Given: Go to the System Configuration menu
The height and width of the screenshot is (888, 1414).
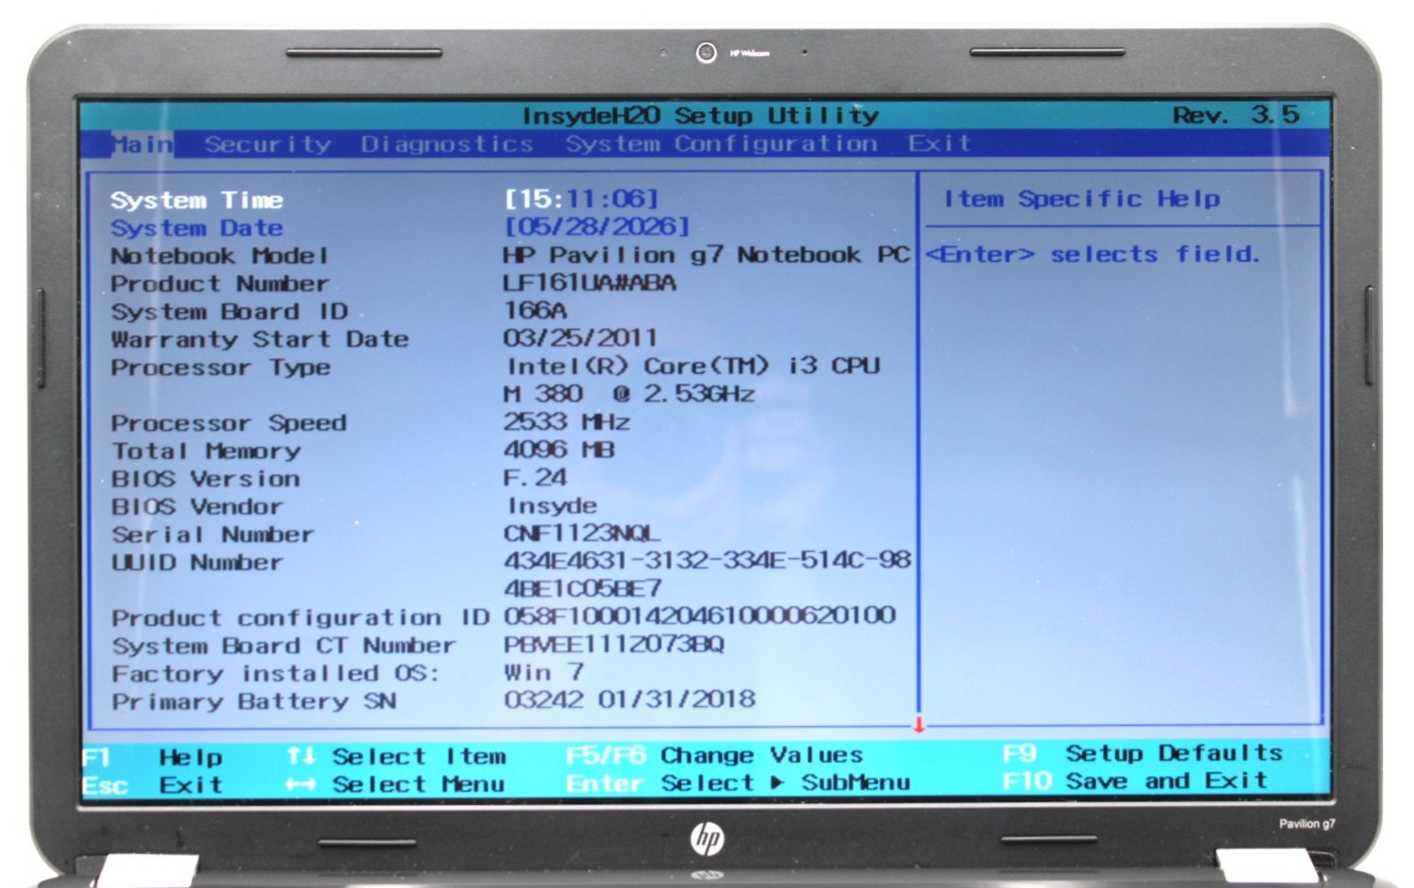Looking at the screenshot, I should tap(722, 143).
